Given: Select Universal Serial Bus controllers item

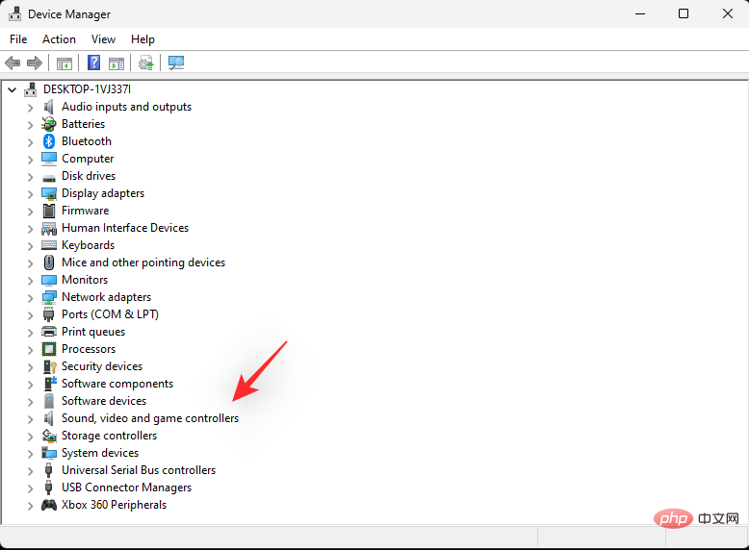Looking at the screenshot, I should coord(139,470).
